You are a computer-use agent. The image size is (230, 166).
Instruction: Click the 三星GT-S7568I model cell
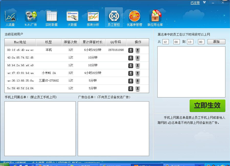coord(49,81)
